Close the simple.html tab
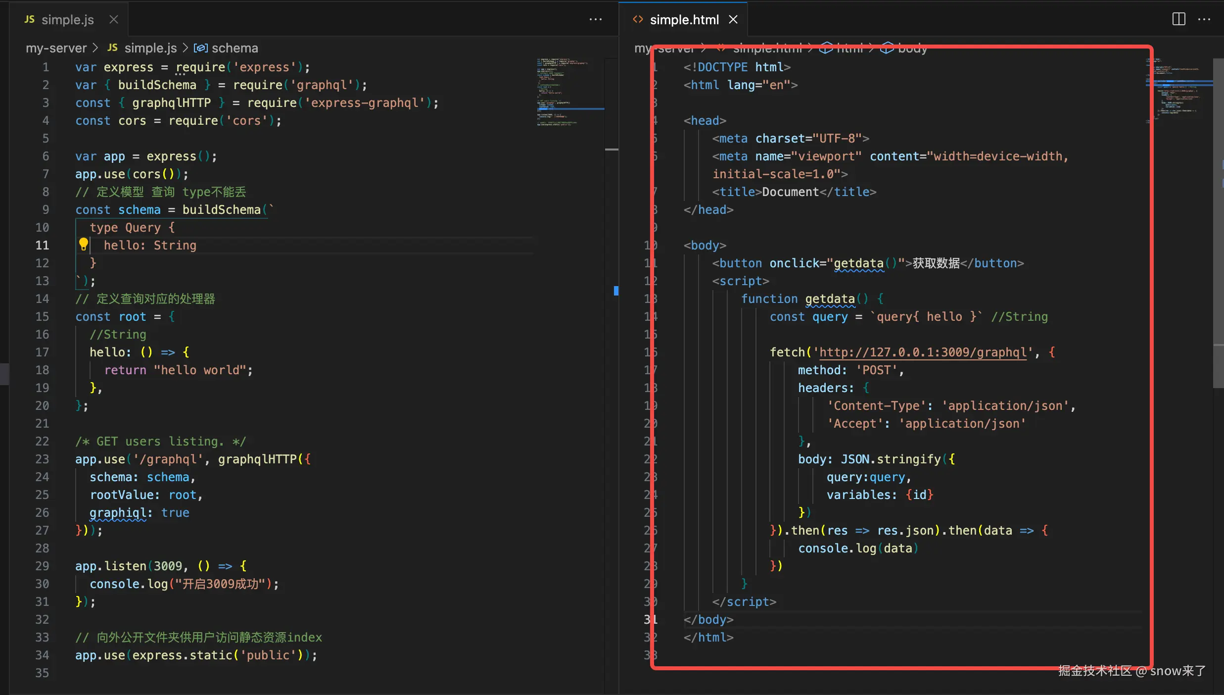The image size is (1224, 695). coord(733,19)
